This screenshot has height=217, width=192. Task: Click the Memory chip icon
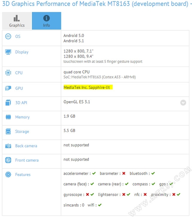click(x=8, y=117)
